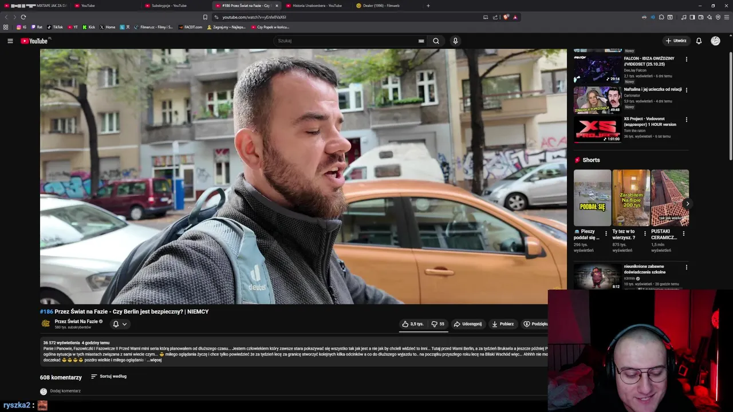
Task: Open Brave Wallet icon
Action: [701, 17]
